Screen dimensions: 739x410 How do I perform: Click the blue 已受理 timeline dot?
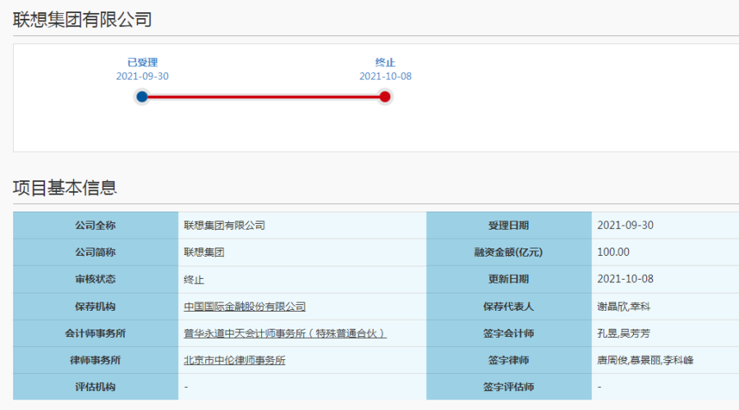142,97
